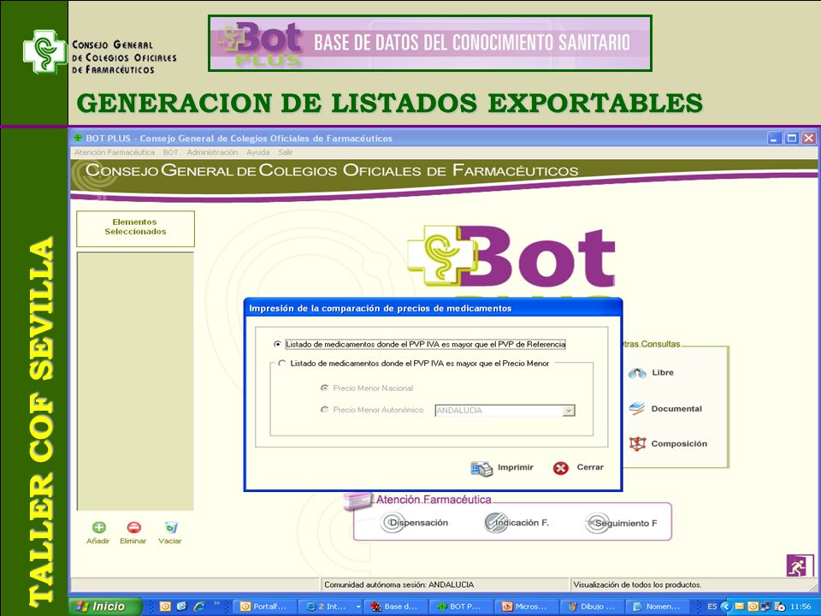This screenshot has width=821, height=616.
Task: Open the Seguimiento F option
Action: tap(621, 524)
